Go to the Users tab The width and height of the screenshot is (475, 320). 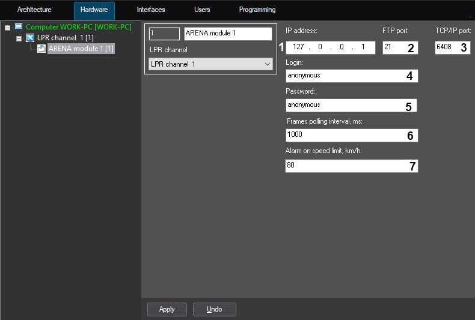click(202, 10)
